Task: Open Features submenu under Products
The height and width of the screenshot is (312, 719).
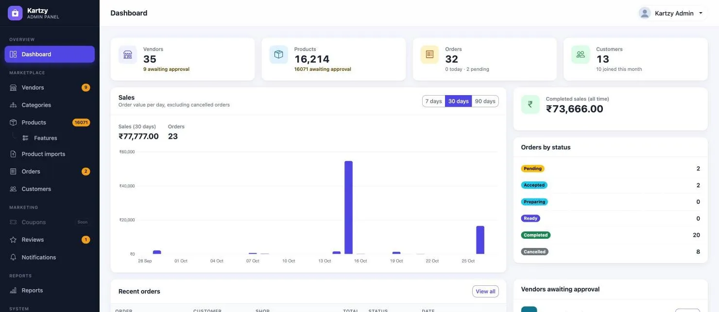Action: [56, 138]
